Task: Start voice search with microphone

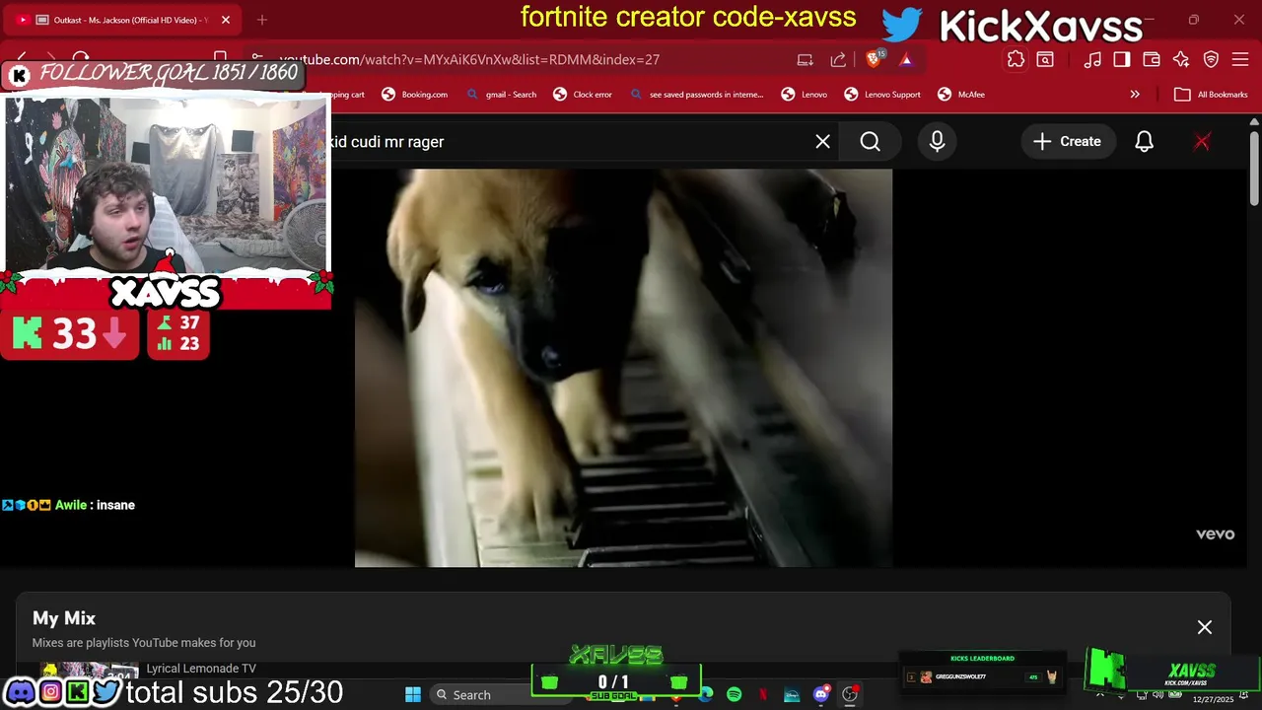Action: 937,142
